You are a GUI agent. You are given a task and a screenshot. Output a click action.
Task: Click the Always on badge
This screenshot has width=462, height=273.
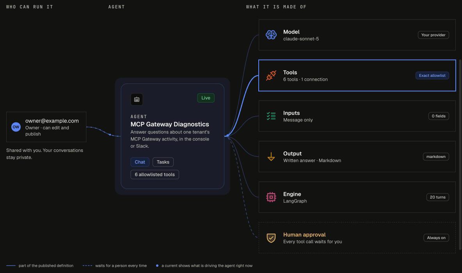point(436,238)
